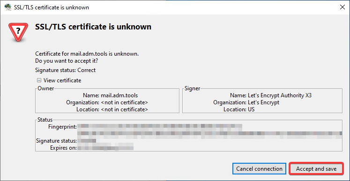Close the certificate dialog with X

pos(342,7)
